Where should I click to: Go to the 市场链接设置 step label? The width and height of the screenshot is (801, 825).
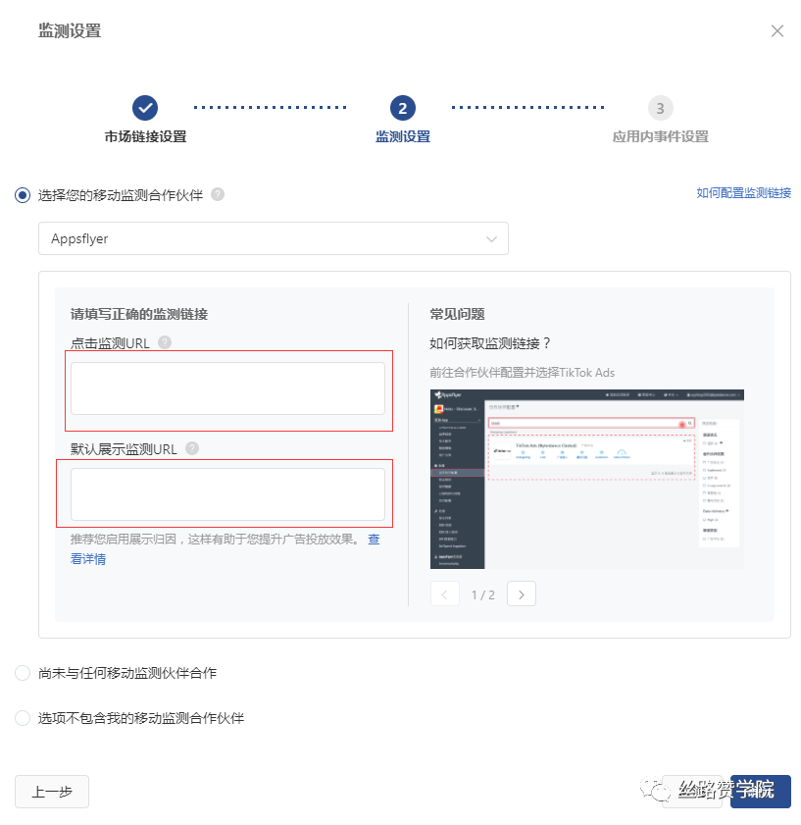tap(145, 136)
